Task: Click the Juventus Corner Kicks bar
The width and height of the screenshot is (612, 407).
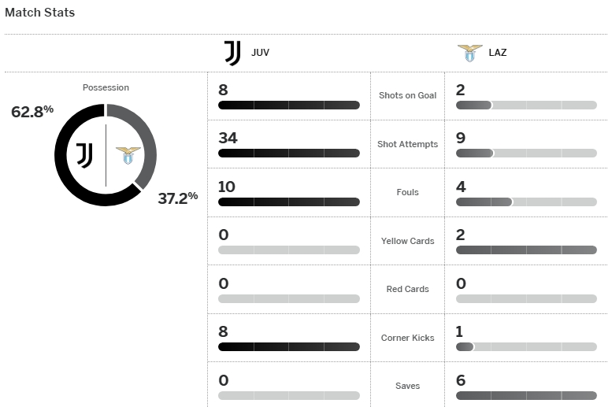Action: [288, 346]
